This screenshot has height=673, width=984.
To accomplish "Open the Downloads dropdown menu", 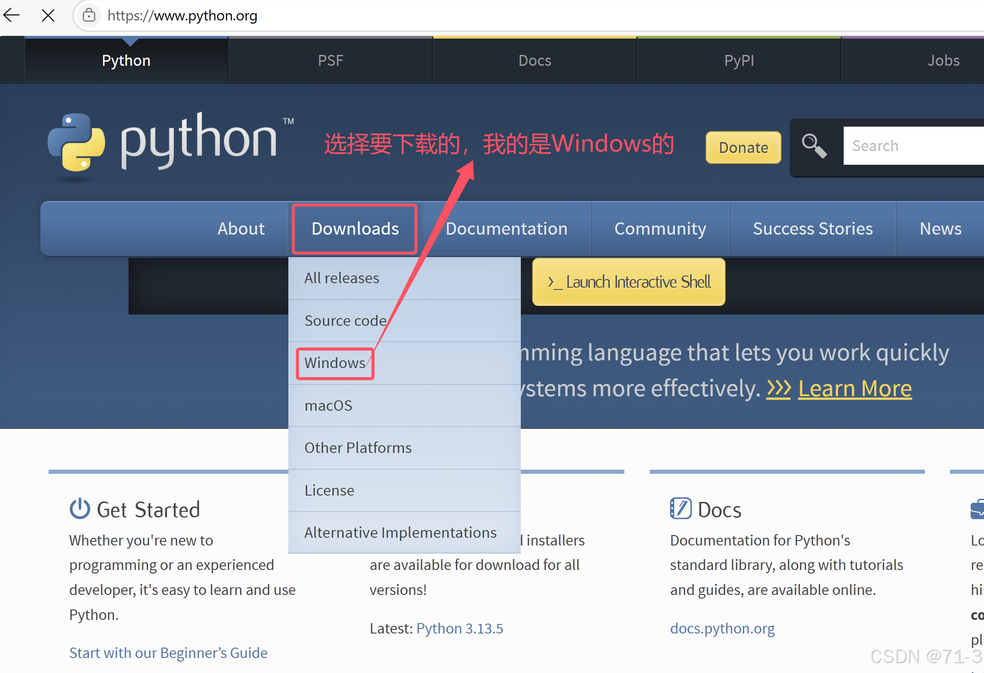I will tap(355, 229).
